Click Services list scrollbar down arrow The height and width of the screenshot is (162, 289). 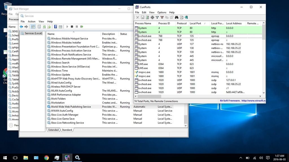[x=186, y=126]
